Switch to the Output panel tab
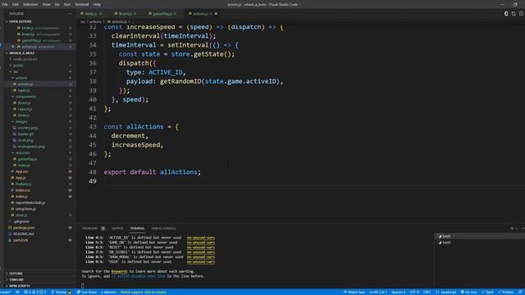 click(x=117, y=229)
